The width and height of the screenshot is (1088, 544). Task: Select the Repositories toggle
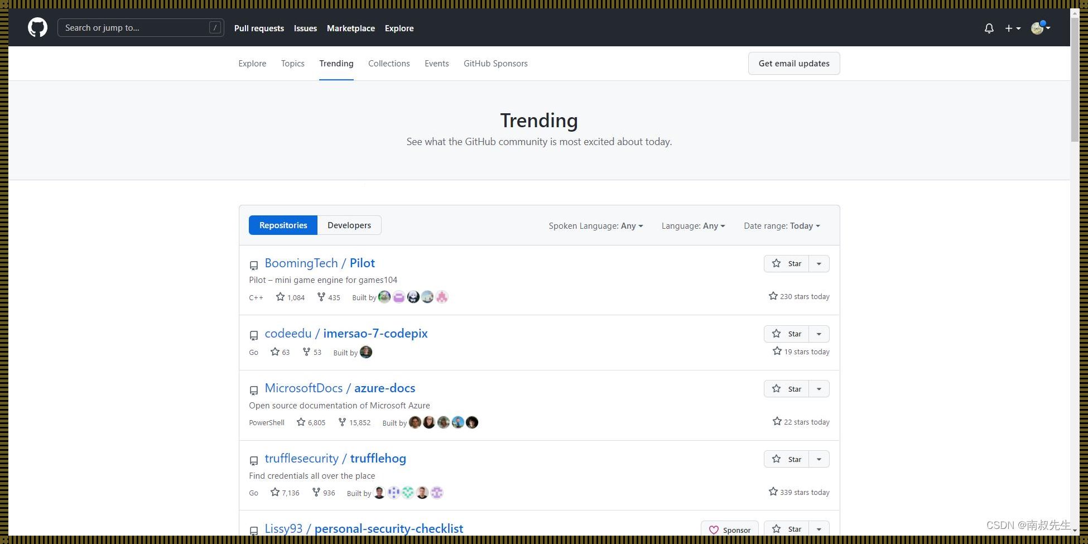coord(283,225)
